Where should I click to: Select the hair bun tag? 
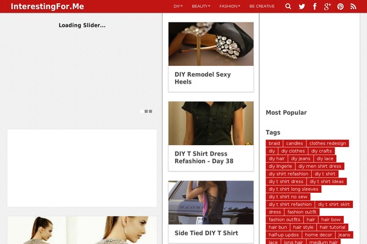click(x=278, y=227)
